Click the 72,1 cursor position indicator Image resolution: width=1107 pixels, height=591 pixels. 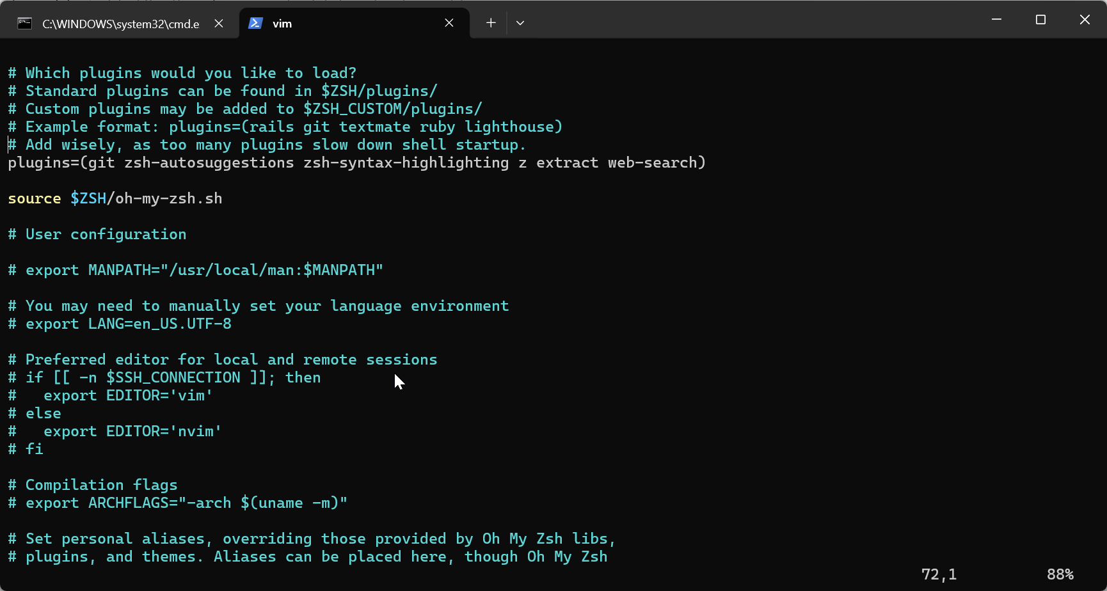coord(939,574)
